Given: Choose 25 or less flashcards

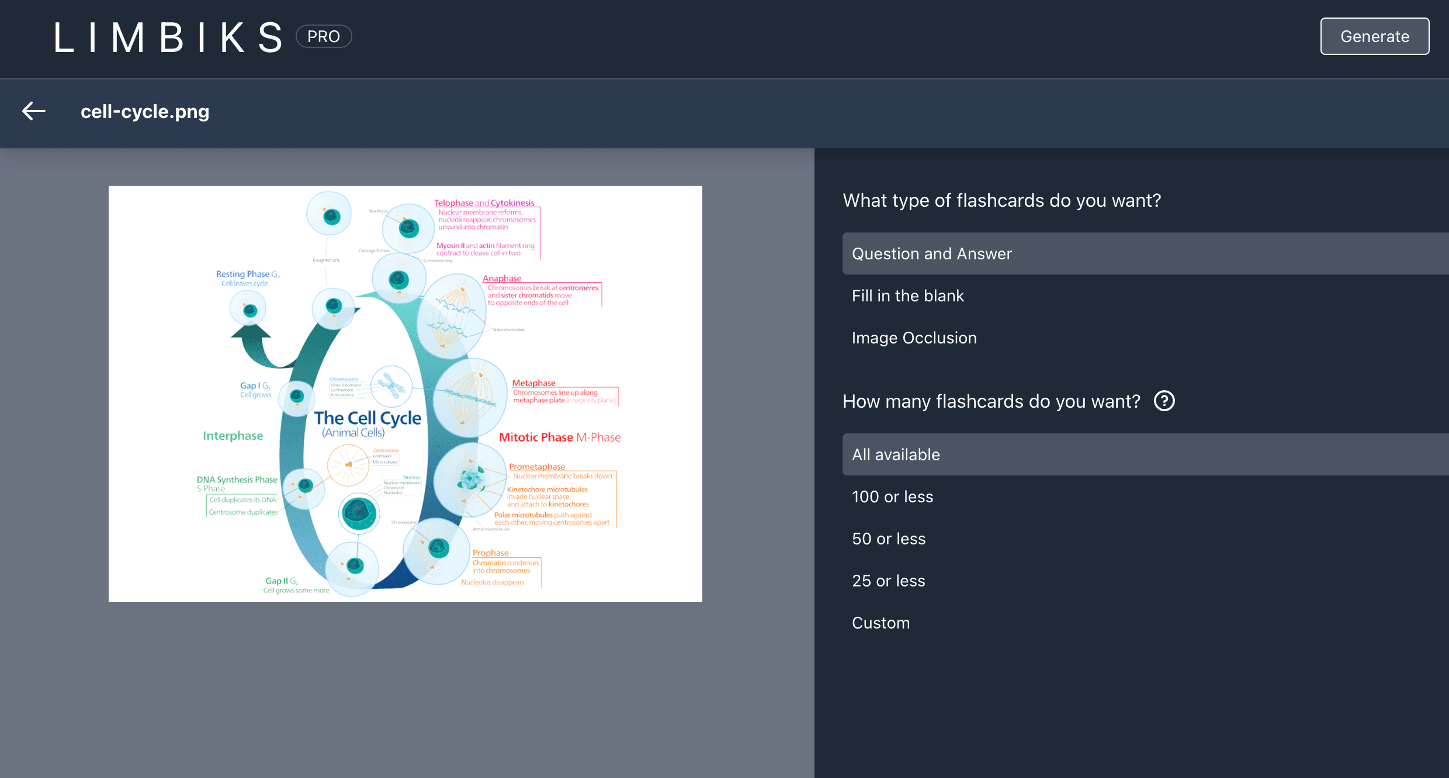Looking at the screenshot, I should pos(888,581).
